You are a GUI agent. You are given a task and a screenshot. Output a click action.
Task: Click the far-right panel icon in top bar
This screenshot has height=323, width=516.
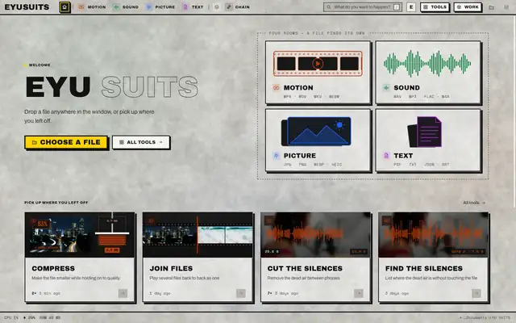tap(506, 7)
